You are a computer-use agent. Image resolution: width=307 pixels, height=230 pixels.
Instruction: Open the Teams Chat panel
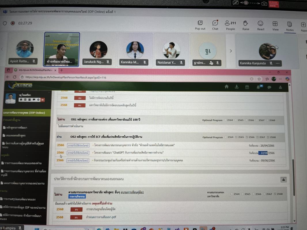point(215,25)
